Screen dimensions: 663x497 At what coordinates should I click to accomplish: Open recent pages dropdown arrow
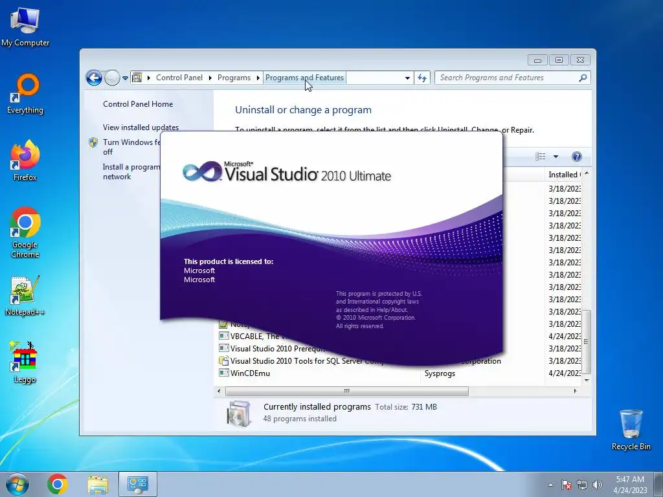coord(125,78)
